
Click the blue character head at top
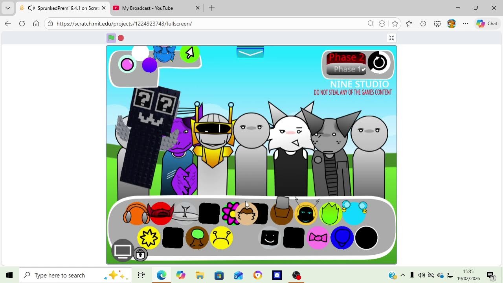click(164, 54)
